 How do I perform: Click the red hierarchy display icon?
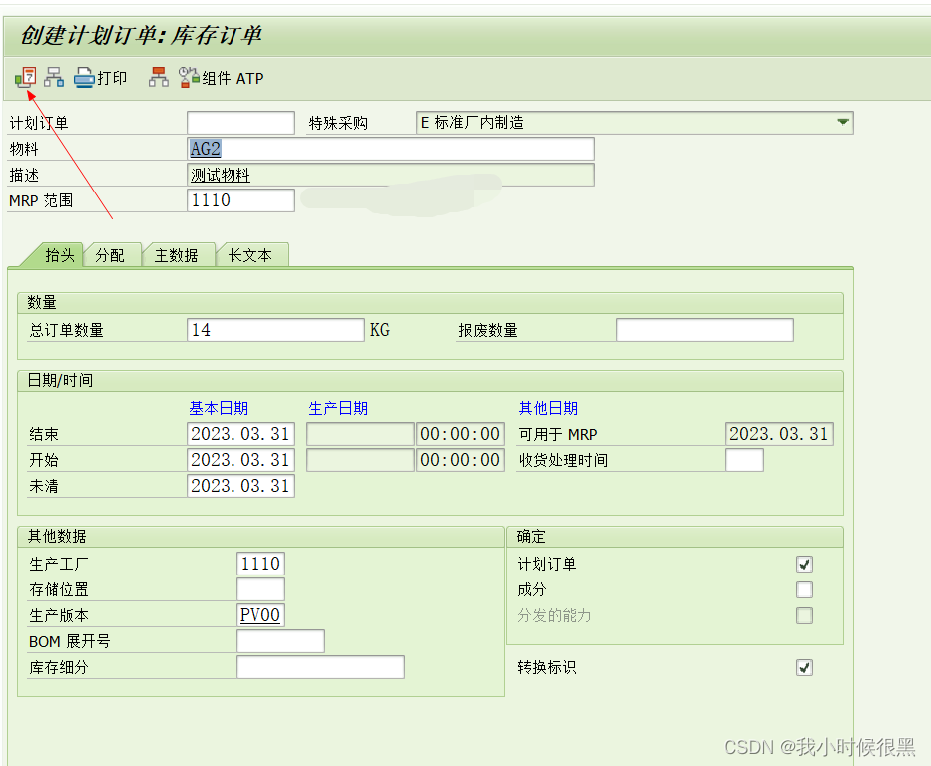(158, 76)
